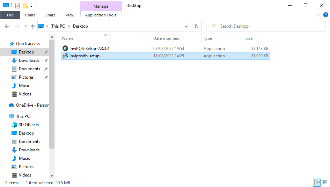Open the File menu

point(10,15)
